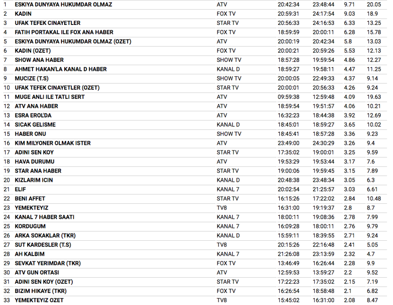Select the ESRA EROL'DA program name

tap(33, 116)
